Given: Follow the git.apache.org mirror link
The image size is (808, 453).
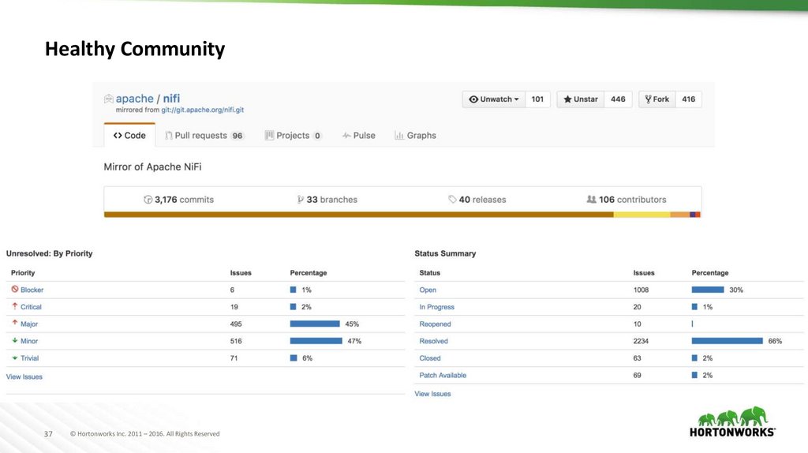Looking at the screenshot, I should [202, 110].
